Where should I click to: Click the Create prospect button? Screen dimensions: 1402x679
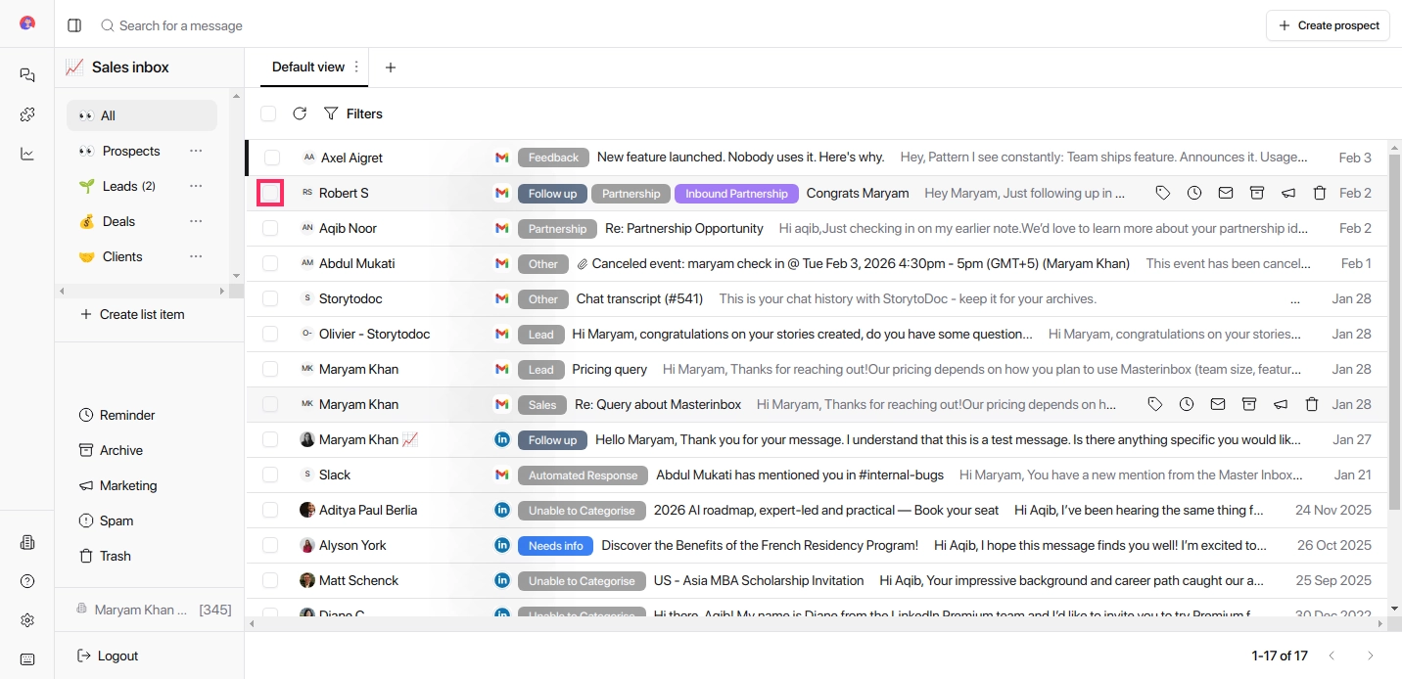point(1328,24)
